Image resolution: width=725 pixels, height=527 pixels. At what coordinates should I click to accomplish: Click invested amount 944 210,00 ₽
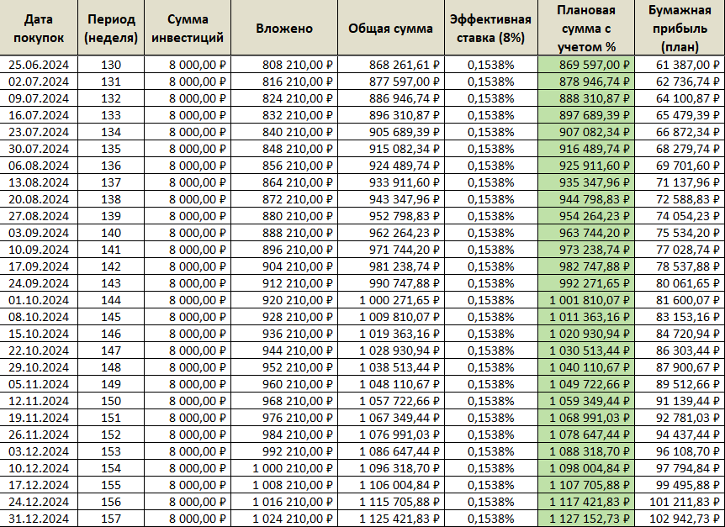(284, 350)
